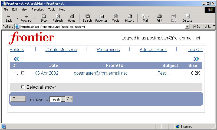
Task: Go back using the Back toolbar button
Action: click(9, 18)
